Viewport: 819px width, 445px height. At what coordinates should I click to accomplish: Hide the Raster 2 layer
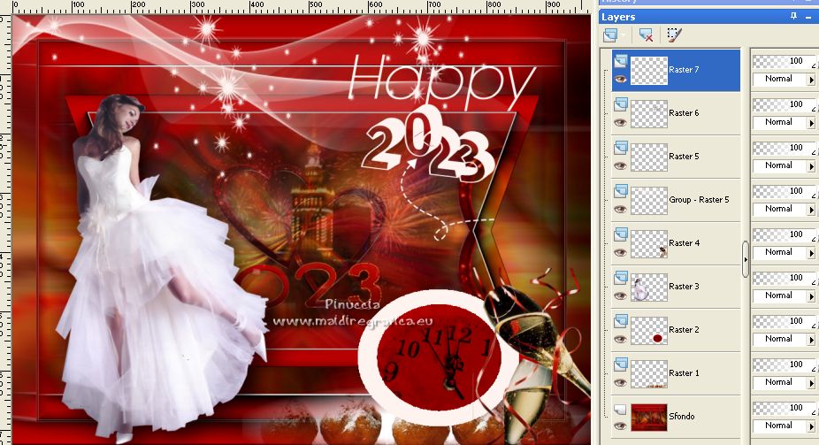pyautogui.click(x=621, y=339)
